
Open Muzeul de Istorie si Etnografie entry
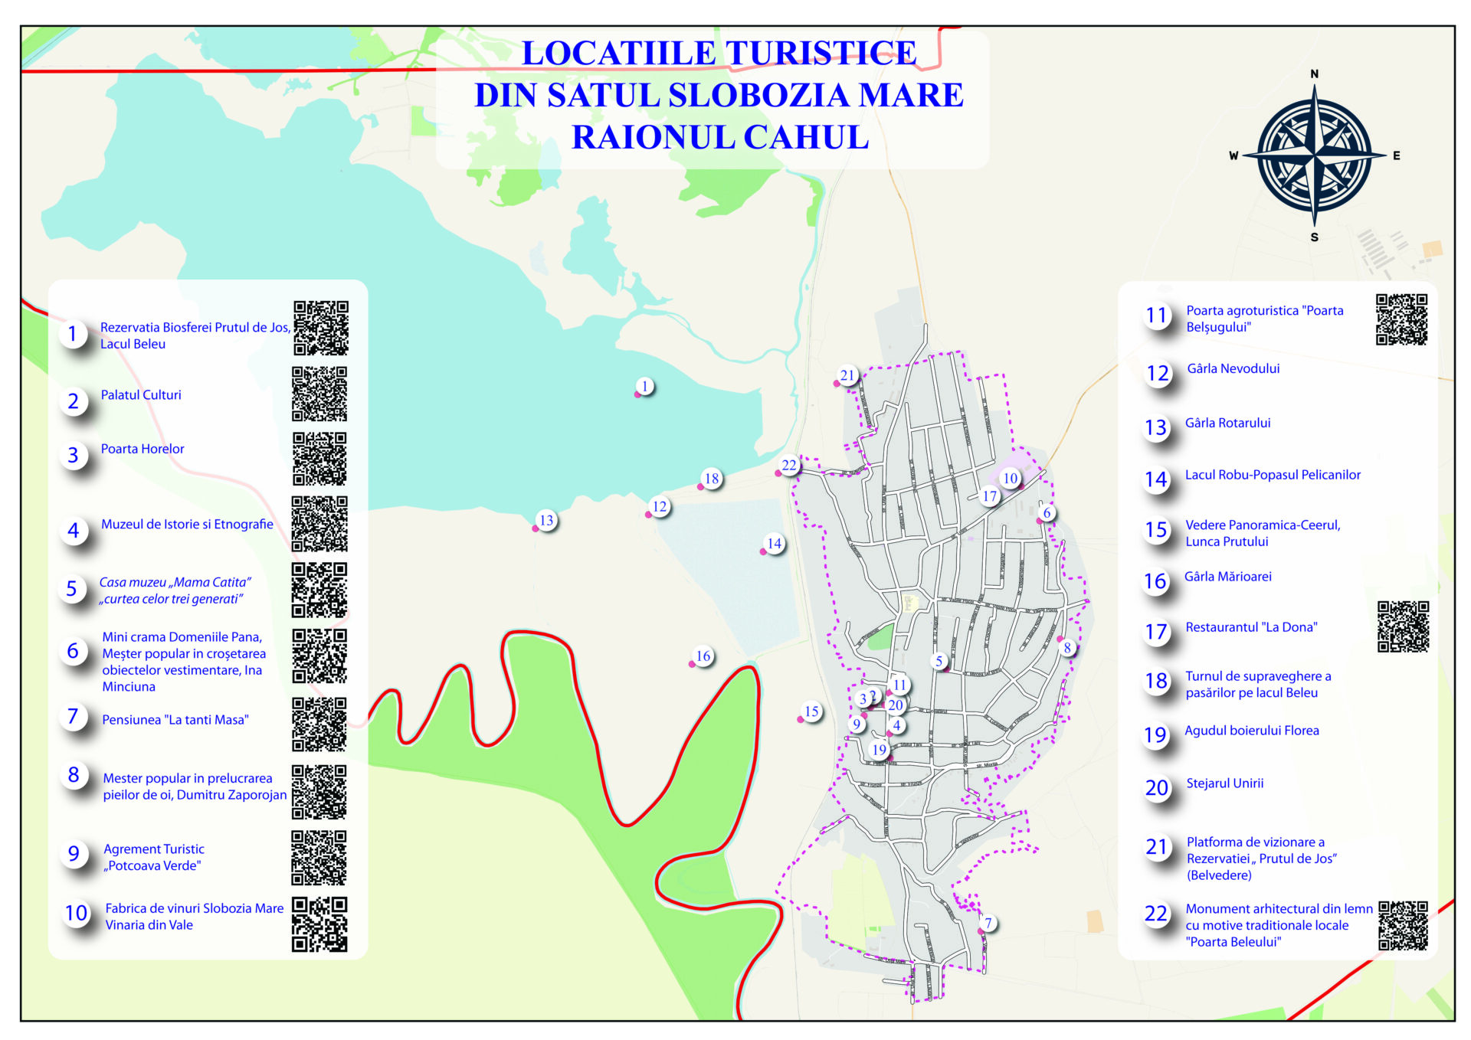[187, 525]
